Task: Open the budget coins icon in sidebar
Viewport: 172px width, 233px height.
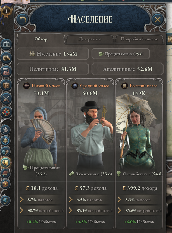Action: 6,58
